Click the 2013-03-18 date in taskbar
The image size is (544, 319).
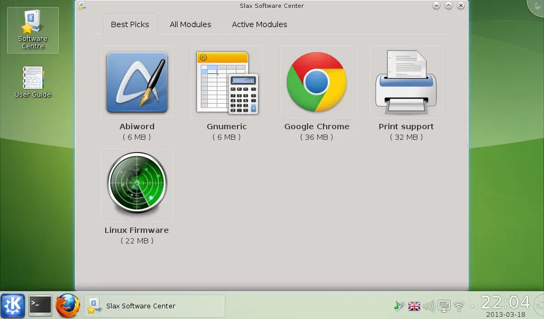coord(506,315)
